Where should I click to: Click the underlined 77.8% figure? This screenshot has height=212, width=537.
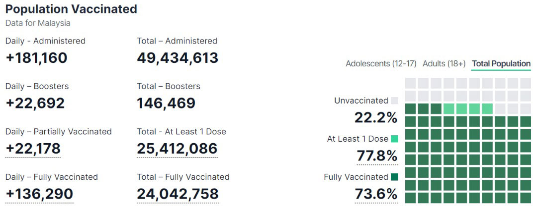point(377,157)
